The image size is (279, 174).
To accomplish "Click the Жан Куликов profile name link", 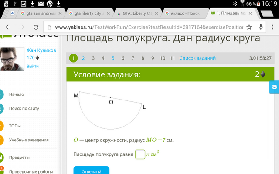I will tap(41, 50).
